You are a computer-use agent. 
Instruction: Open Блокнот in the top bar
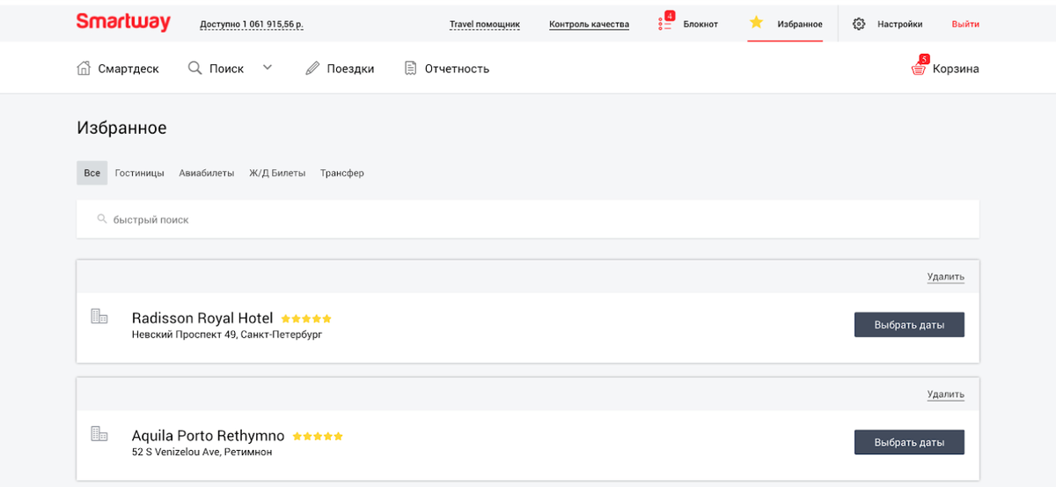coord(700,25)
